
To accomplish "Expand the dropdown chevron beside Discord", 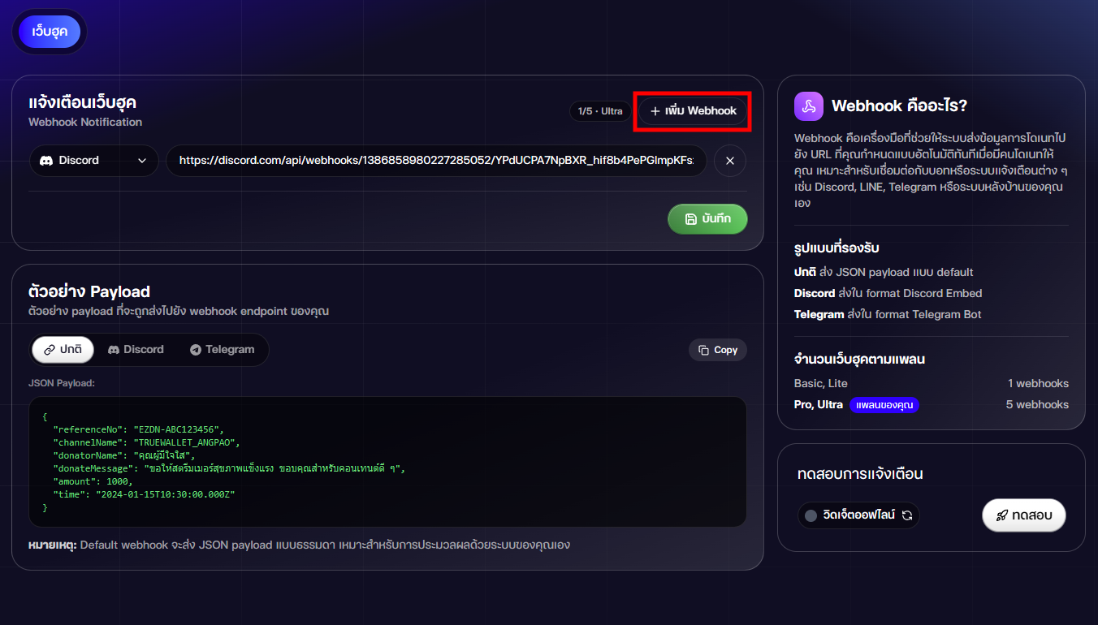I will point(142,161).
